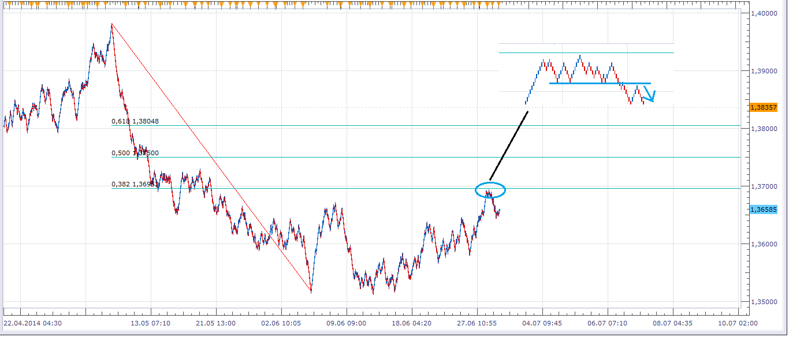Click the 0,500 Fibonacci level label
The image size is (789, 337).
click(135, 153)
